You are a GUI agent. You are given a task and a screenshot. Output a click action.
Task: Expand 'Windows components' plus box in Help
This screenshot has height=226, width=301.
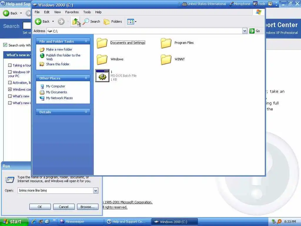tap(10, 89)
